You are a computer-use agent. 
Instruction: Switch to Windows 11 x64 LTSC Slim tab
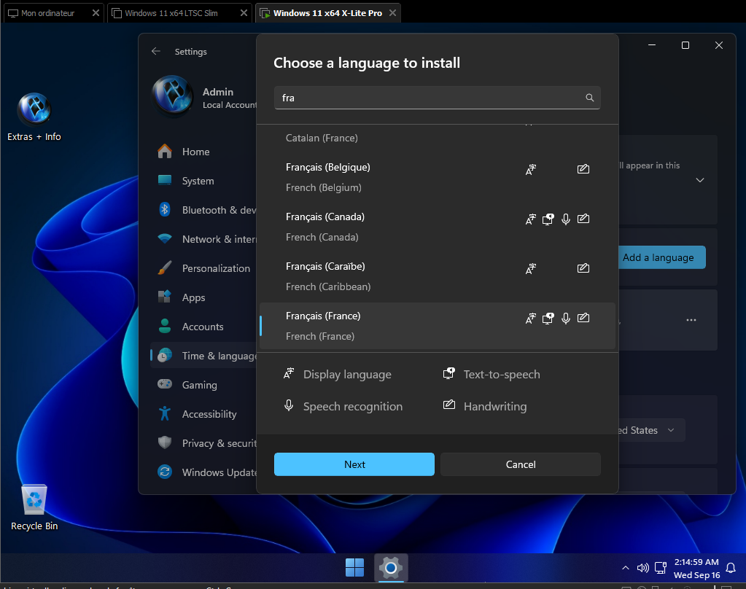[x=171, y=13]
